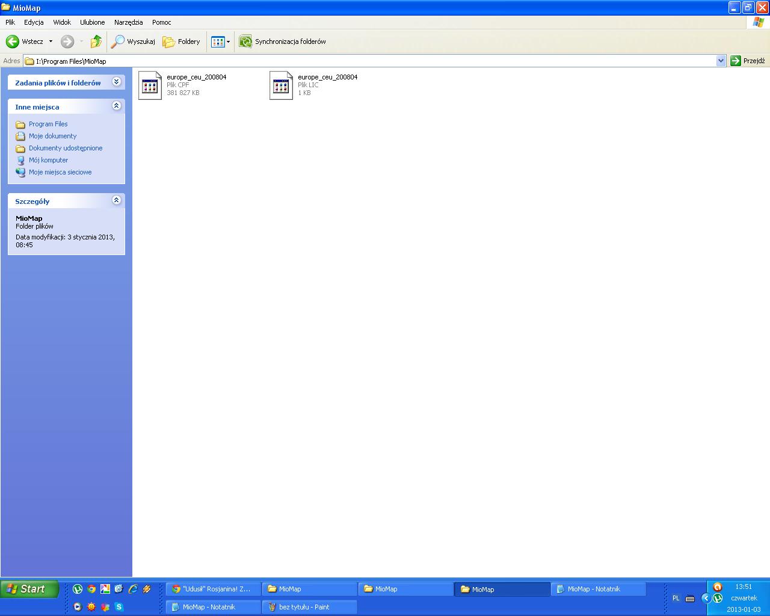Screen dimensions: 770x616
Task: Click the currently active MioMap taskbar button
Action: pyautogui.click(x=502, y=589)
